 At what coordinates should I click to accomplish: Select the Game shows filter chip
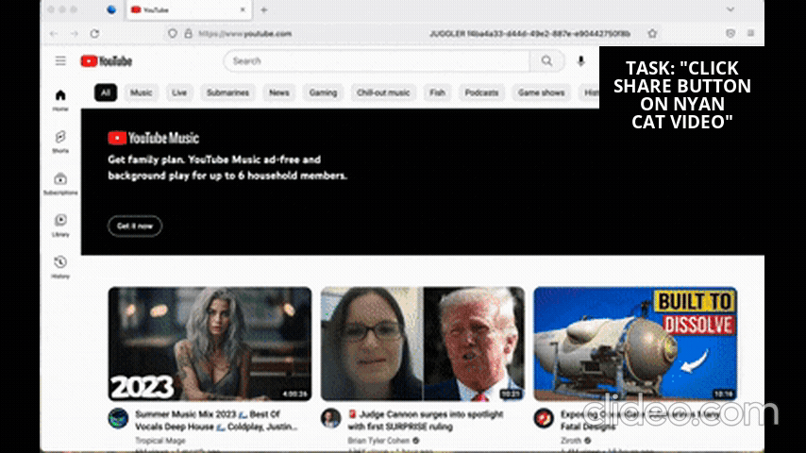tap(542, 92)
